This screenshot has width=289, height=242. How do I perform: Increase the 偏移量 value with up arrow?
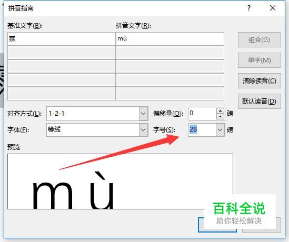220,110
